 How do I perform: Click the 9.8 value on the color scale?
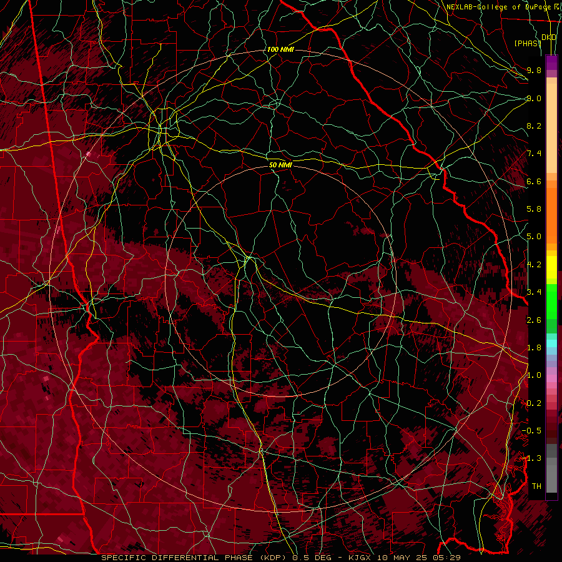coord(534,70)
